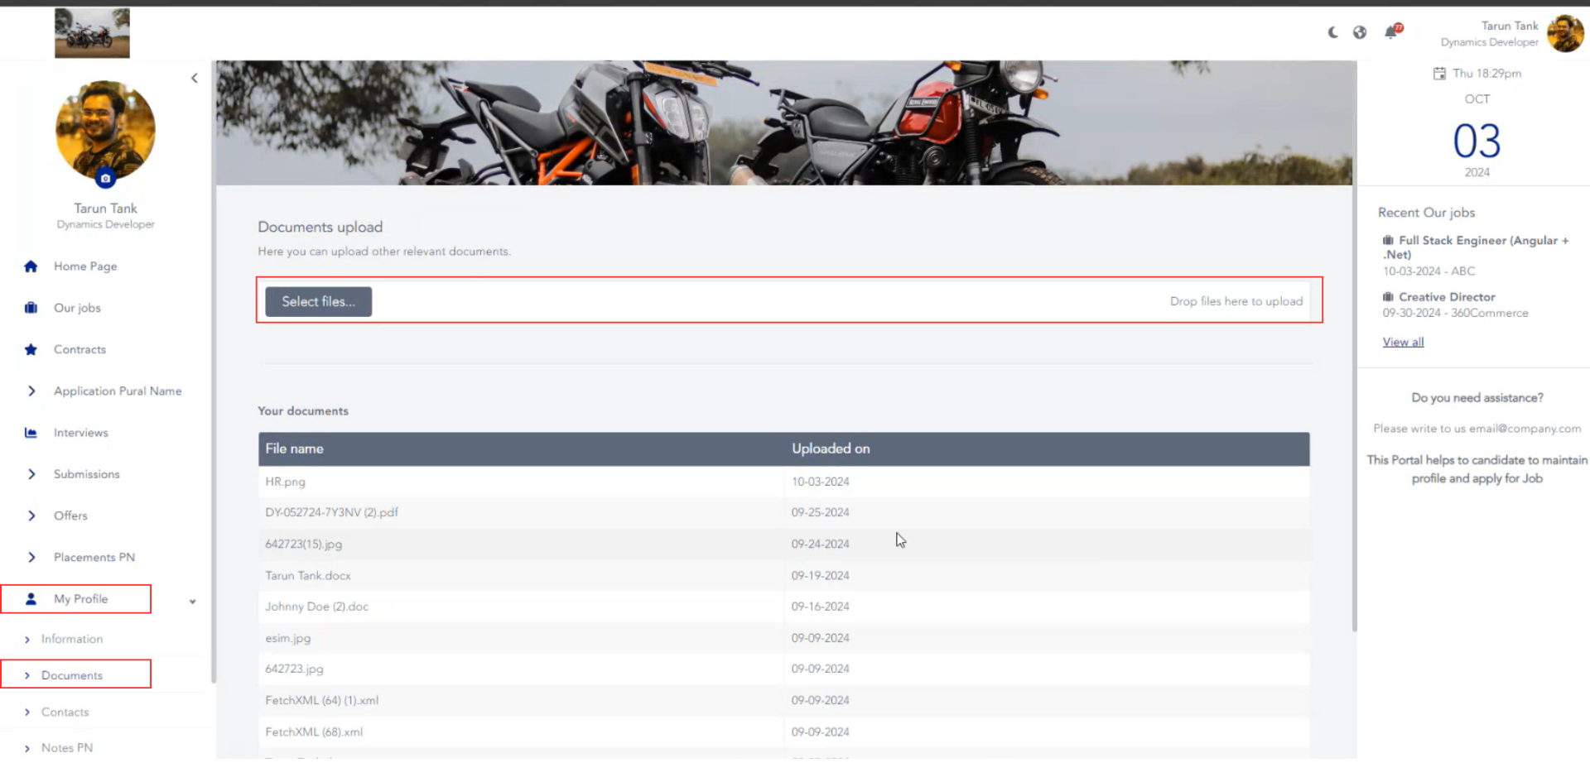Select esim.jpg file

coord(287,638)
